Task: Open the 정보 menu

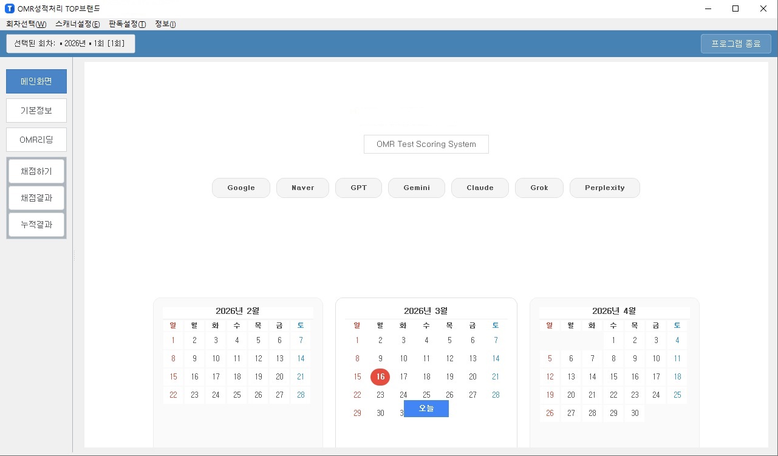Action: (165, 24)
